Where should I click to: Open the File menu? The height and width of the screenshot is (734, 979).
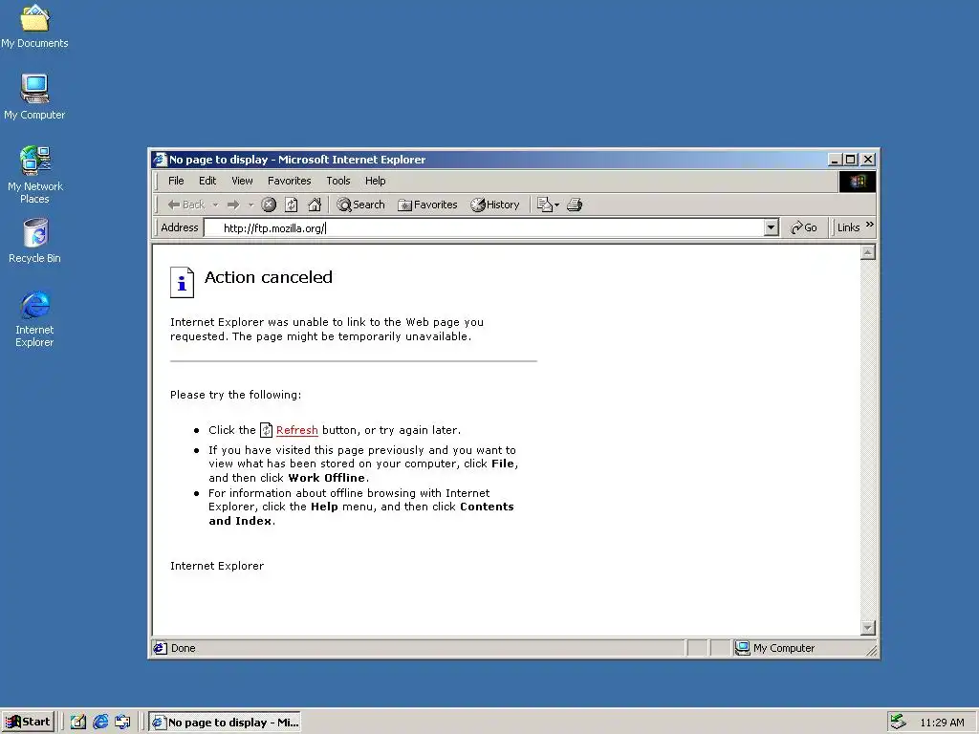click(176, 181)
